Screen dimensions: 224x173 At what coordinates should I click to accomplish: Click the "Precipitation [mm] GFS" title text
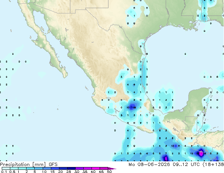(x=29, y=165)
